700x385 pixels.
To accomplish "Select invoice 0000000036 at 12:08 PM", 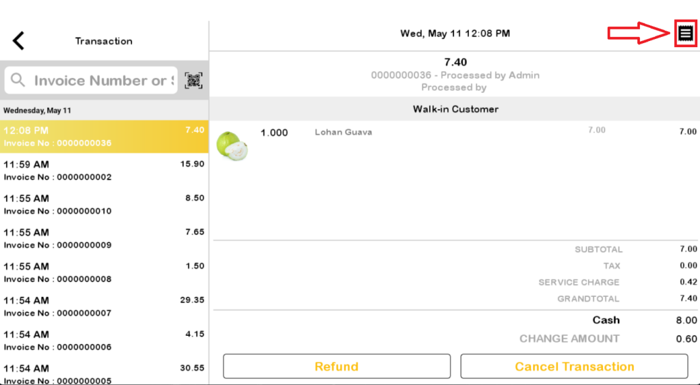I will tap(104, 137).
